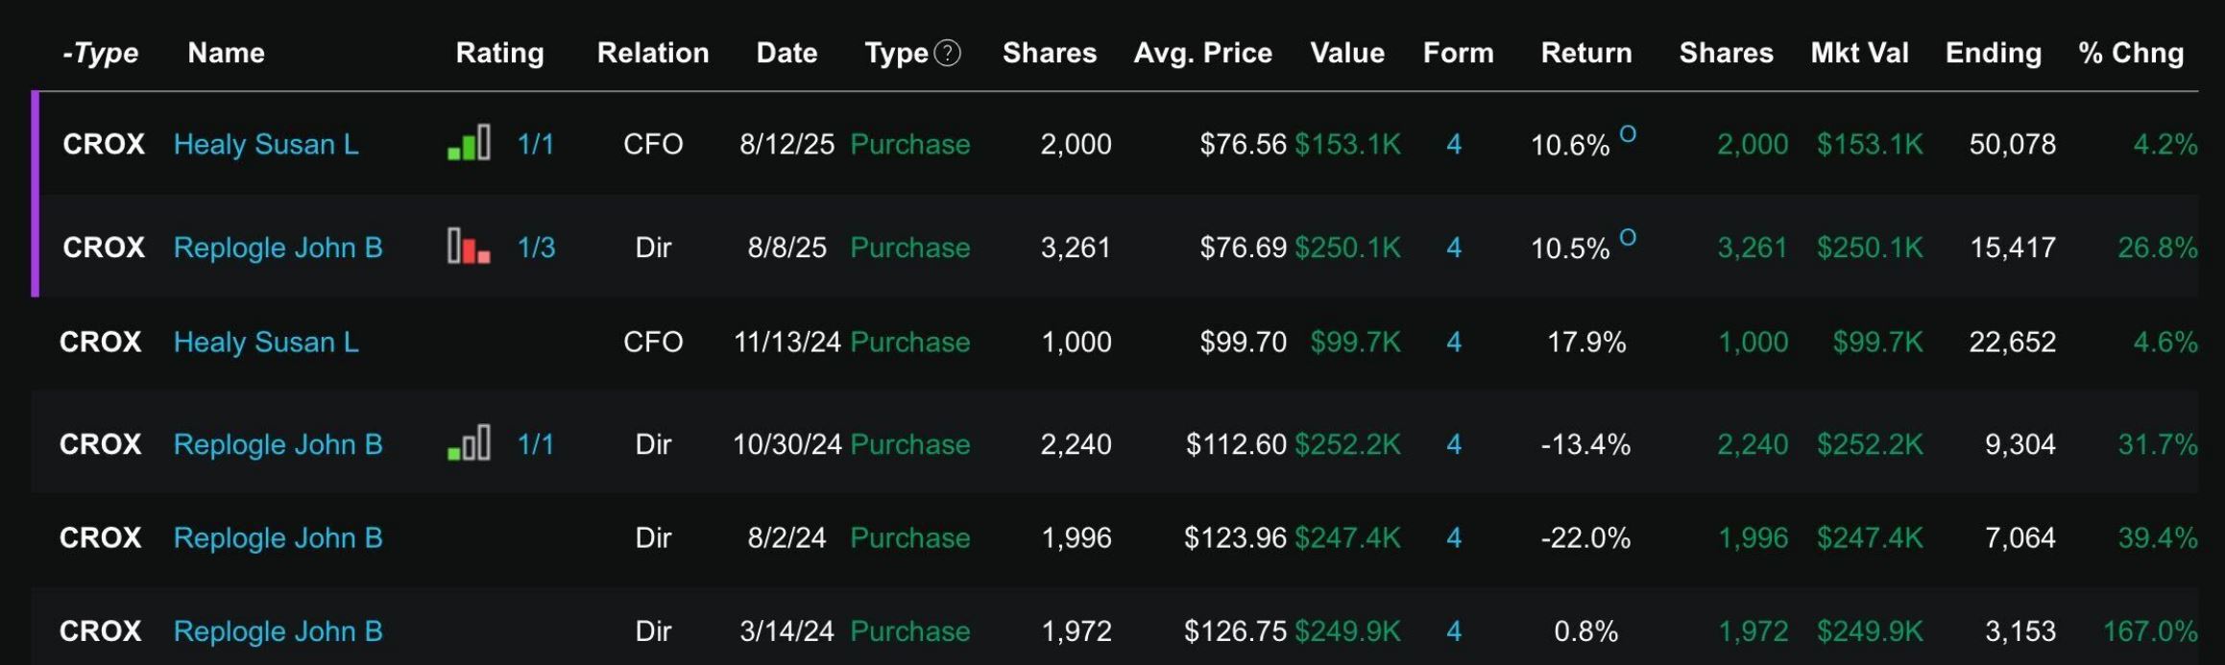Click the circle marker beside the 10.5% return
The width and height of the screenshot is (2225, 665).
click(1628, 236)
